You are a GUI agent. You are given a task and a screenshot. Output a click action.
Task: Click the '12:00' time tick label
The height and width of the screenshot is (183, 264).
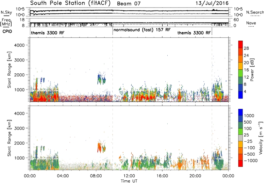pyautogui.click(x=129, y=176)
